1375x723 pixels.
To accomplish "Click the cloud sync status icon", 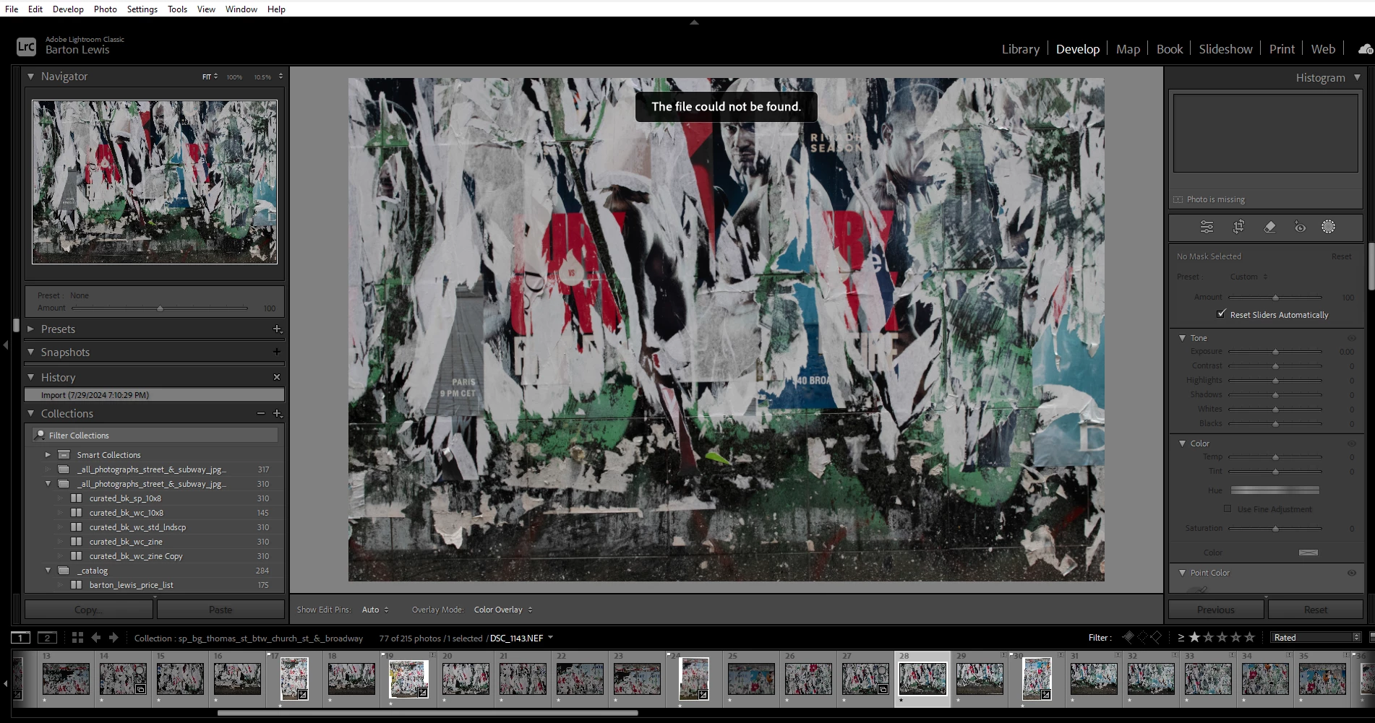I will click(x=1365, y=49).
